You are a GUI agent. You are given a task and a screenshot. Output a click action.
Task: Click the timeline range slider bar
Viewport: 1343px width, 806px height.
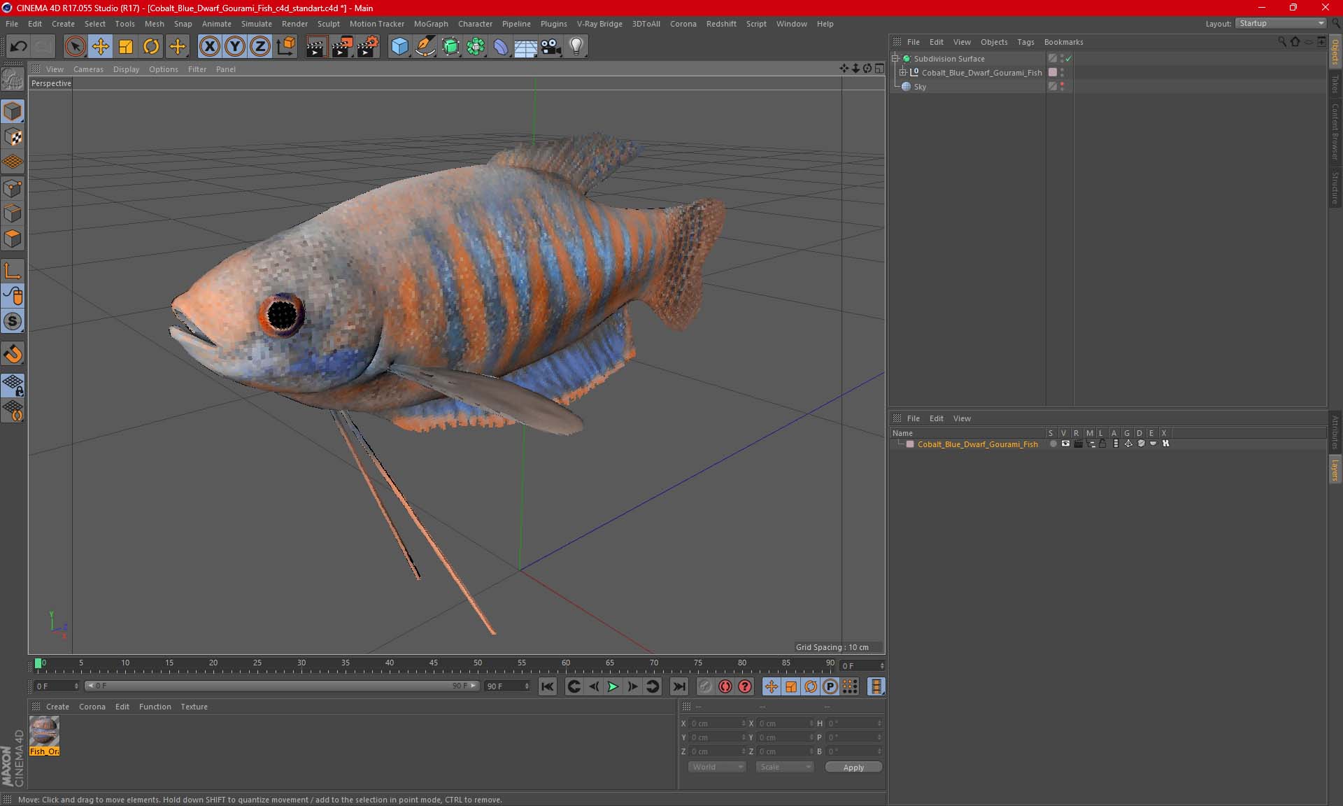282,686
